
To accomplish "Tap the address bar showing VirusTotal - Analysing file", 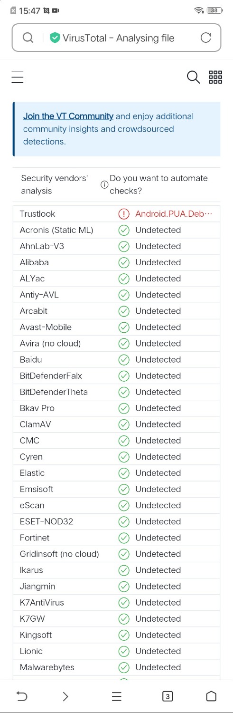I will coord(117,38).
